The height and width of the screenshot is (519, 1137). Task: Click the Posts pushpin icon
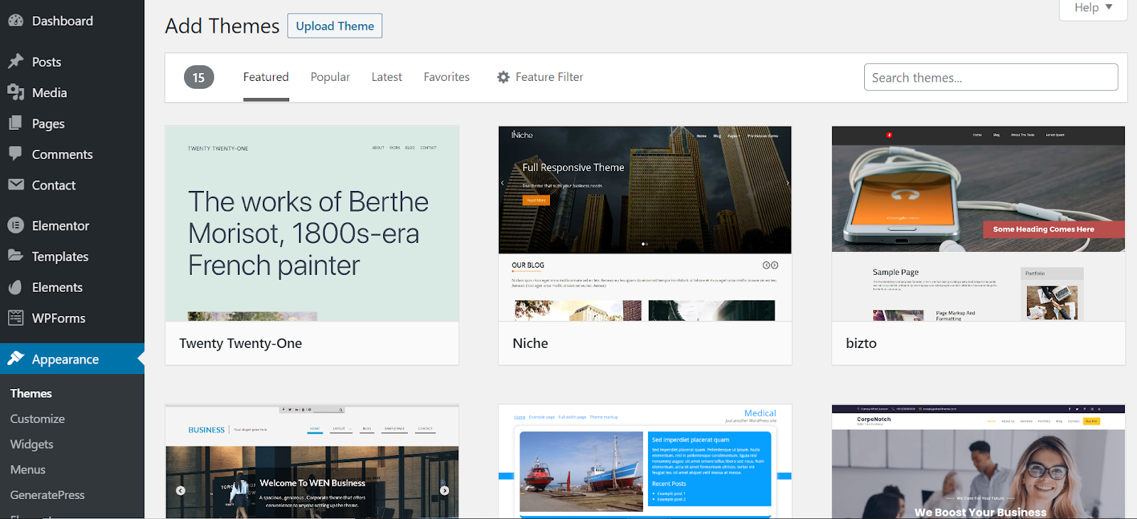click(16, 61)
